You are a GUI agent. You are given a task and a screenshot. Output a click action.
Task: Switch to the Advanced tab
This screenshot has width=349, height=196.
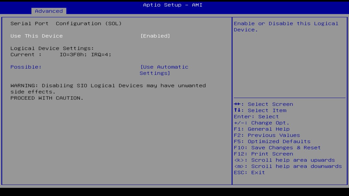pos(49,11)
